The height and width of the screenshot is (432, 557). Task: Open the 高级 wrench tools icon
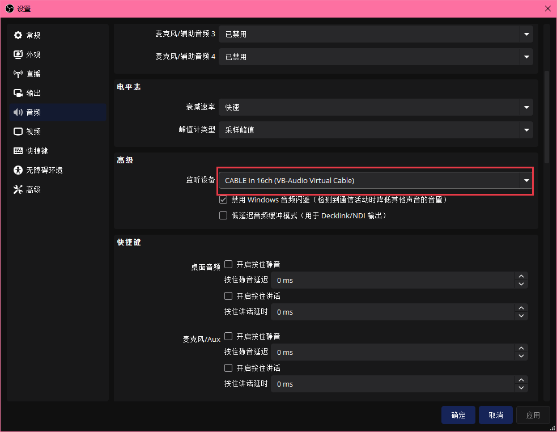[x=18, y=189]
